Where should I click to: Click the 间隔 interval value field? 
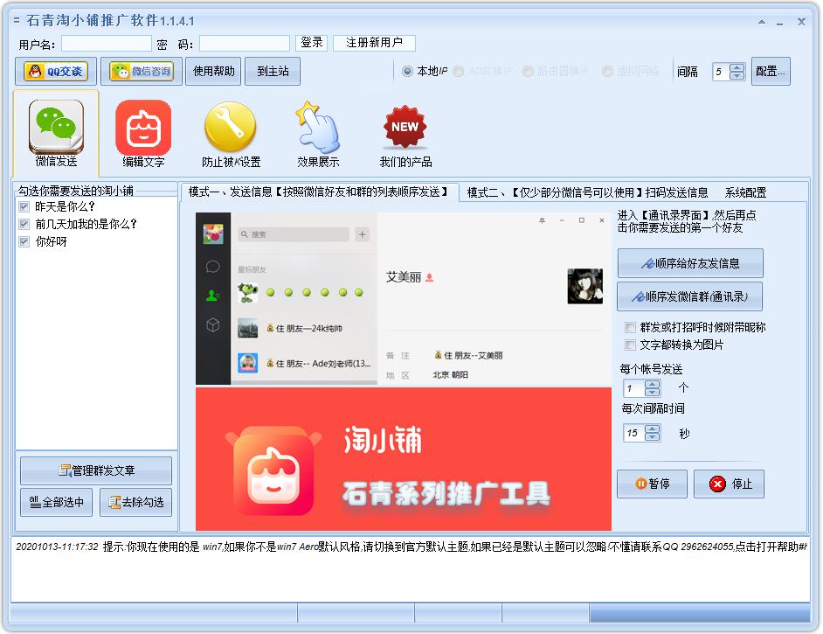722,72
